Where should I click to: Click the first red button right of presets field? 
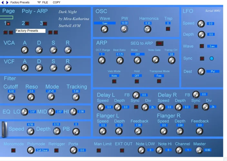[x=50, y=32]
